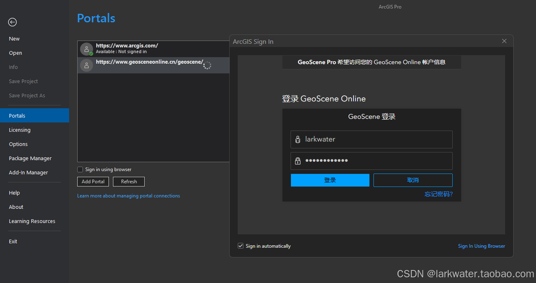This screenshot has height=283, width=536.
Task: Click the loading spinner beside geoscene portal
Action: [207, 65]
